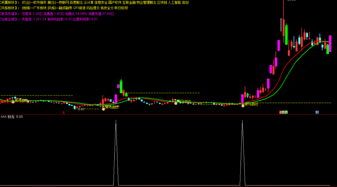
Task: Click the 市盈率:-1261.24 value
Action: tap(34, 19)
